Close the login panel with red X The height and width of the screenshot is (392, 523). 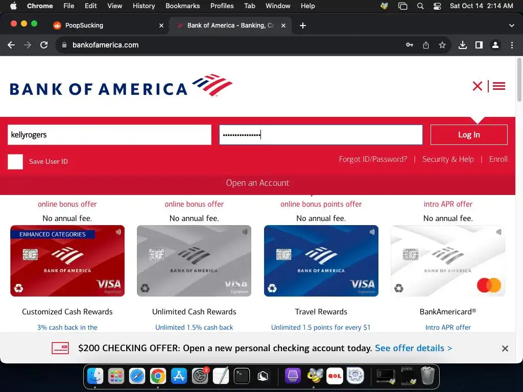point(478,86)
